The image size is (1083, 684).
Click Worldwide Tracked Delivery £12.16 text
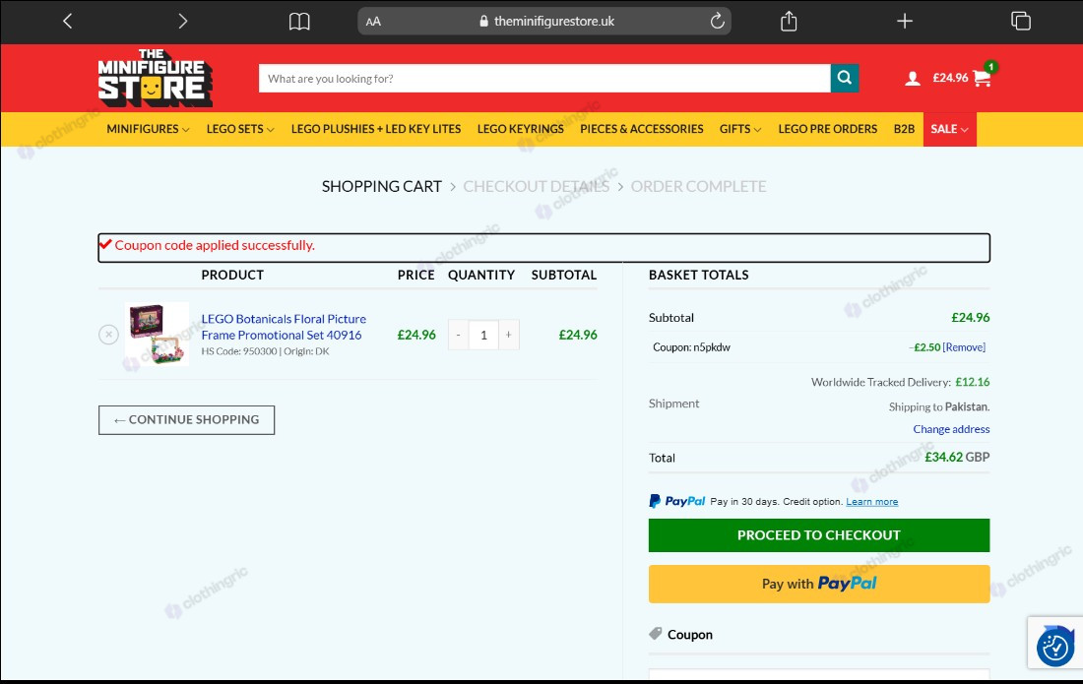tap(900, 382)
